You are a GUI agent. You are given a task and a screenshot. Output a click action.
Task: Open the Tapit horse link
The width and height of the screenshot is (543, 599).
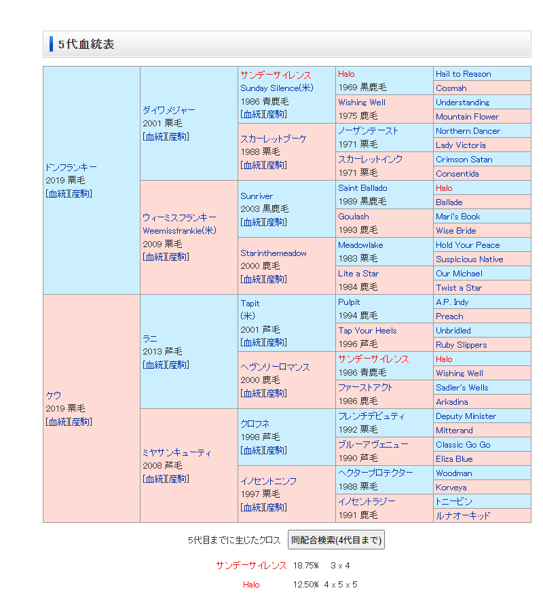click(250, 304)
